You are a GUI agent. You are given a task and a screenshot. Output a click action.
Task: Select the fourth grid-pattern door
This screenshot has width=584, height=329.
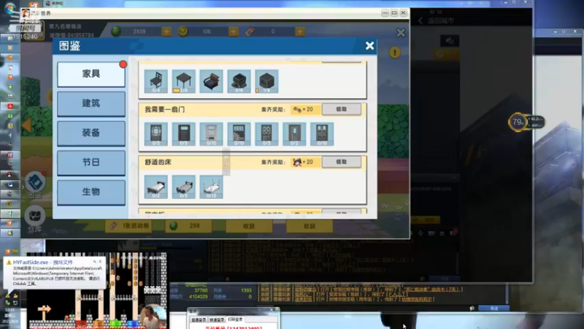[x=239, y=134]
